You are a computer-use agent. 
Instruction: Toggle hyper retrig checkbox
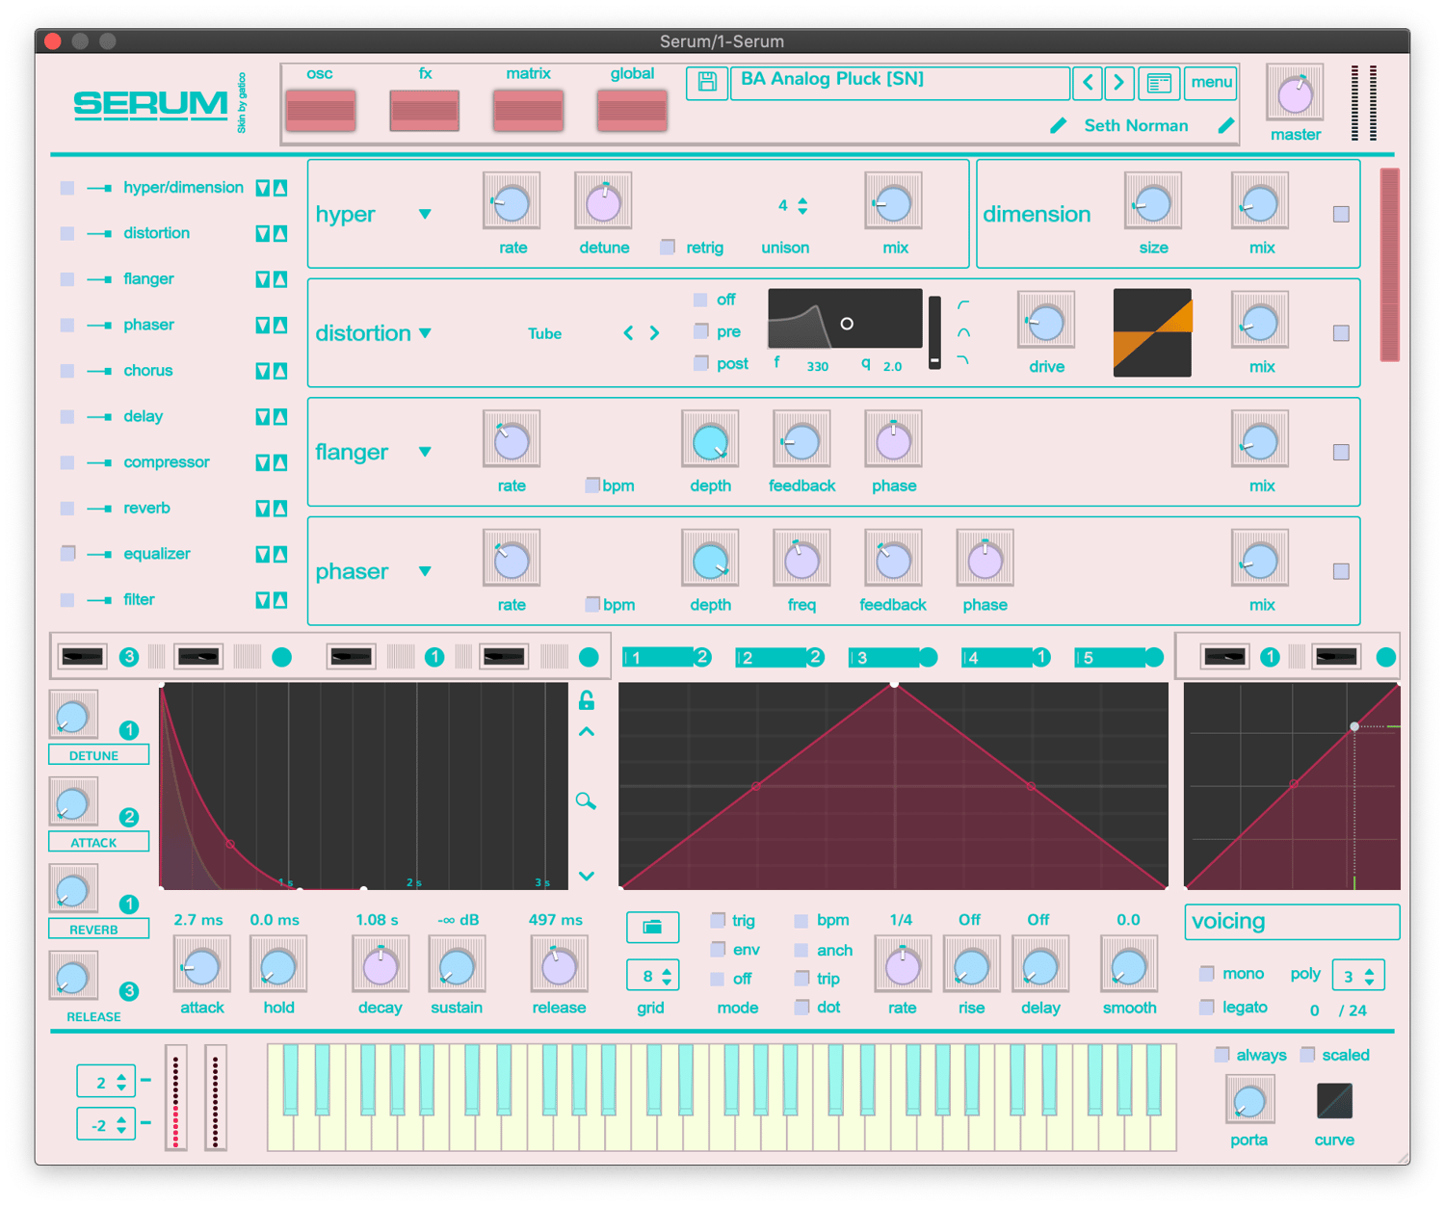click(668, 248)
